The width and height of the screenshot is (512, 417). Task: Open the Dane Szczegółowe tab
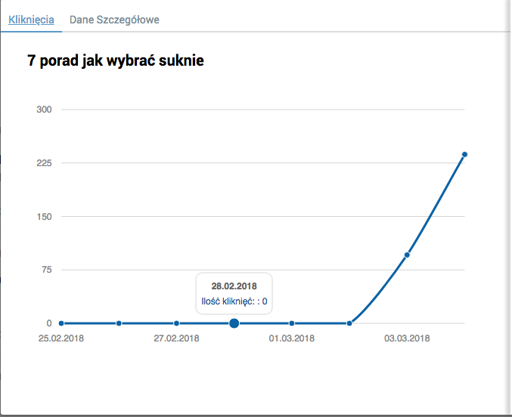[x=114, y=20]
